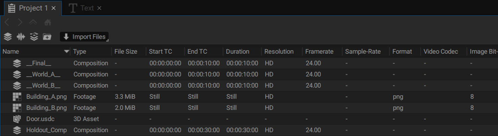The width and height of the screenshot is (498, 136).
Task: Go back with the left arrow
Action: pos(7,22)
